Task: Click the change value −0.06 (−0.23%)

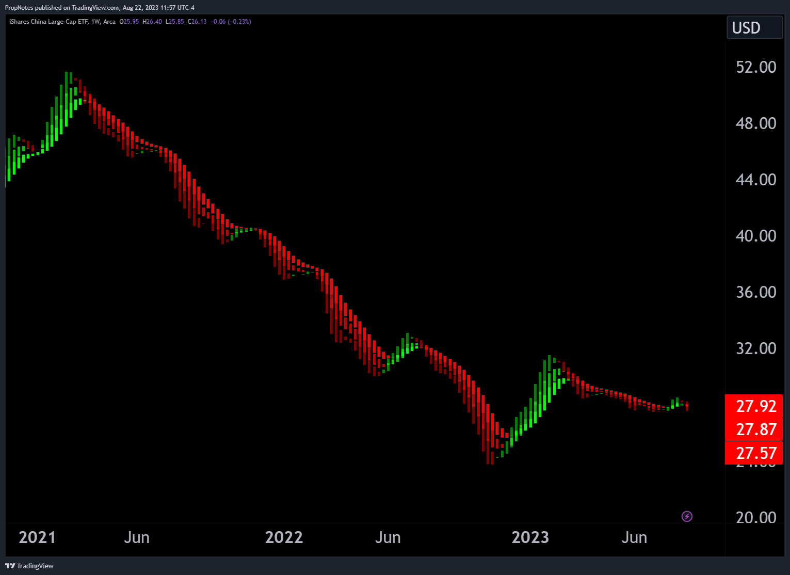Action: click(x=231, y=22)
